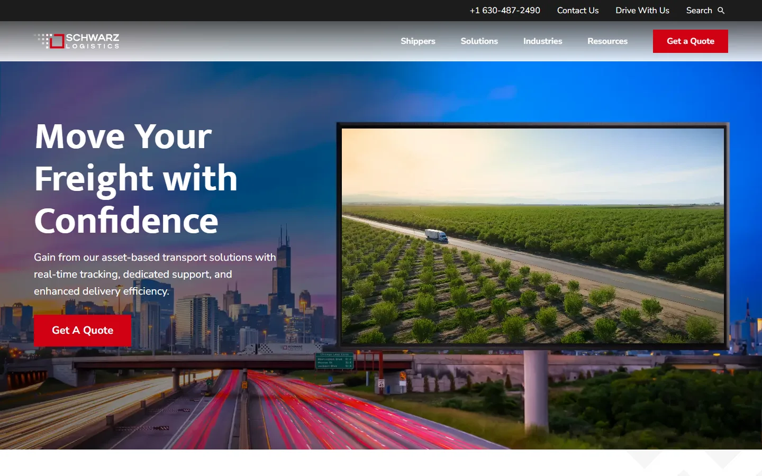The height and width of the screenshot is (476, 762).
Task: Click the asset-based transport solutions paragraph
Action: (x=155, y=274)
